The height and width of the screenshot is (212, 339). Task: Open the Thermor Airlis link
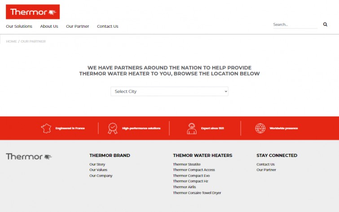[x=185, y=187]
